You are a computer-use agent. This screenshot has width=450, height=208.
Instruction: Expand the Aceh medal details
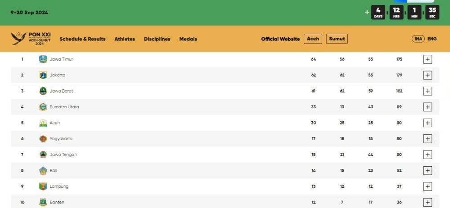pos(427,123)
